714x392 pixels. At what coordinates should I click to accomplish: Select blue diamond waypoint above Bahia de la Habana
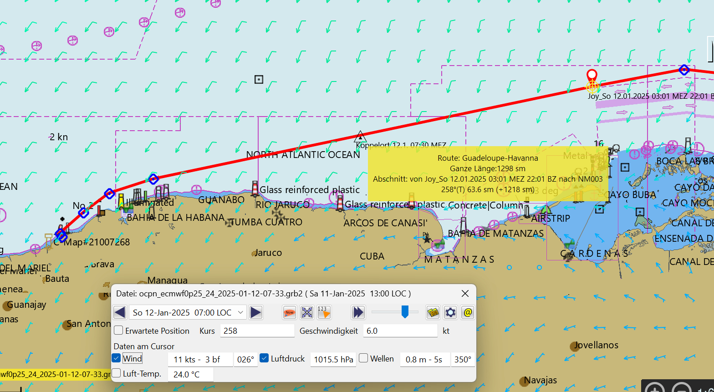coord(153,179)
